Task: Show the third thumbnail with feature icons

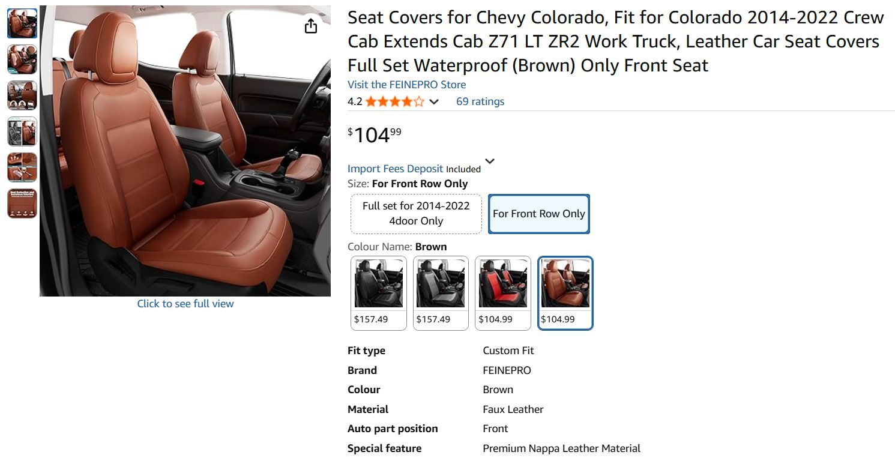Action: tap(22, 95)
